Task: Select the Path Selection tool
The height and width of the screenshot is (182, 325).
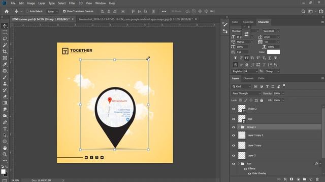Action: pos(5,135)
